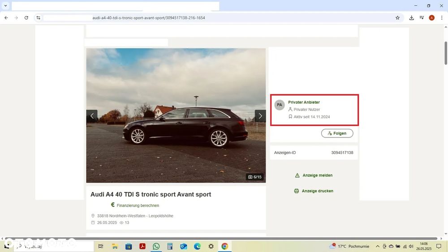Open File Explorer from taskbar

(115, 246)
